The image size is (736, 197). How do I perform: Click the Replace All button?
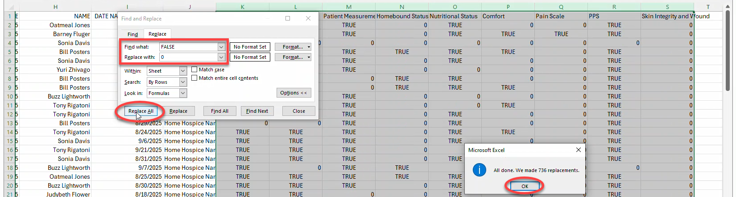(x=141, y=111)
